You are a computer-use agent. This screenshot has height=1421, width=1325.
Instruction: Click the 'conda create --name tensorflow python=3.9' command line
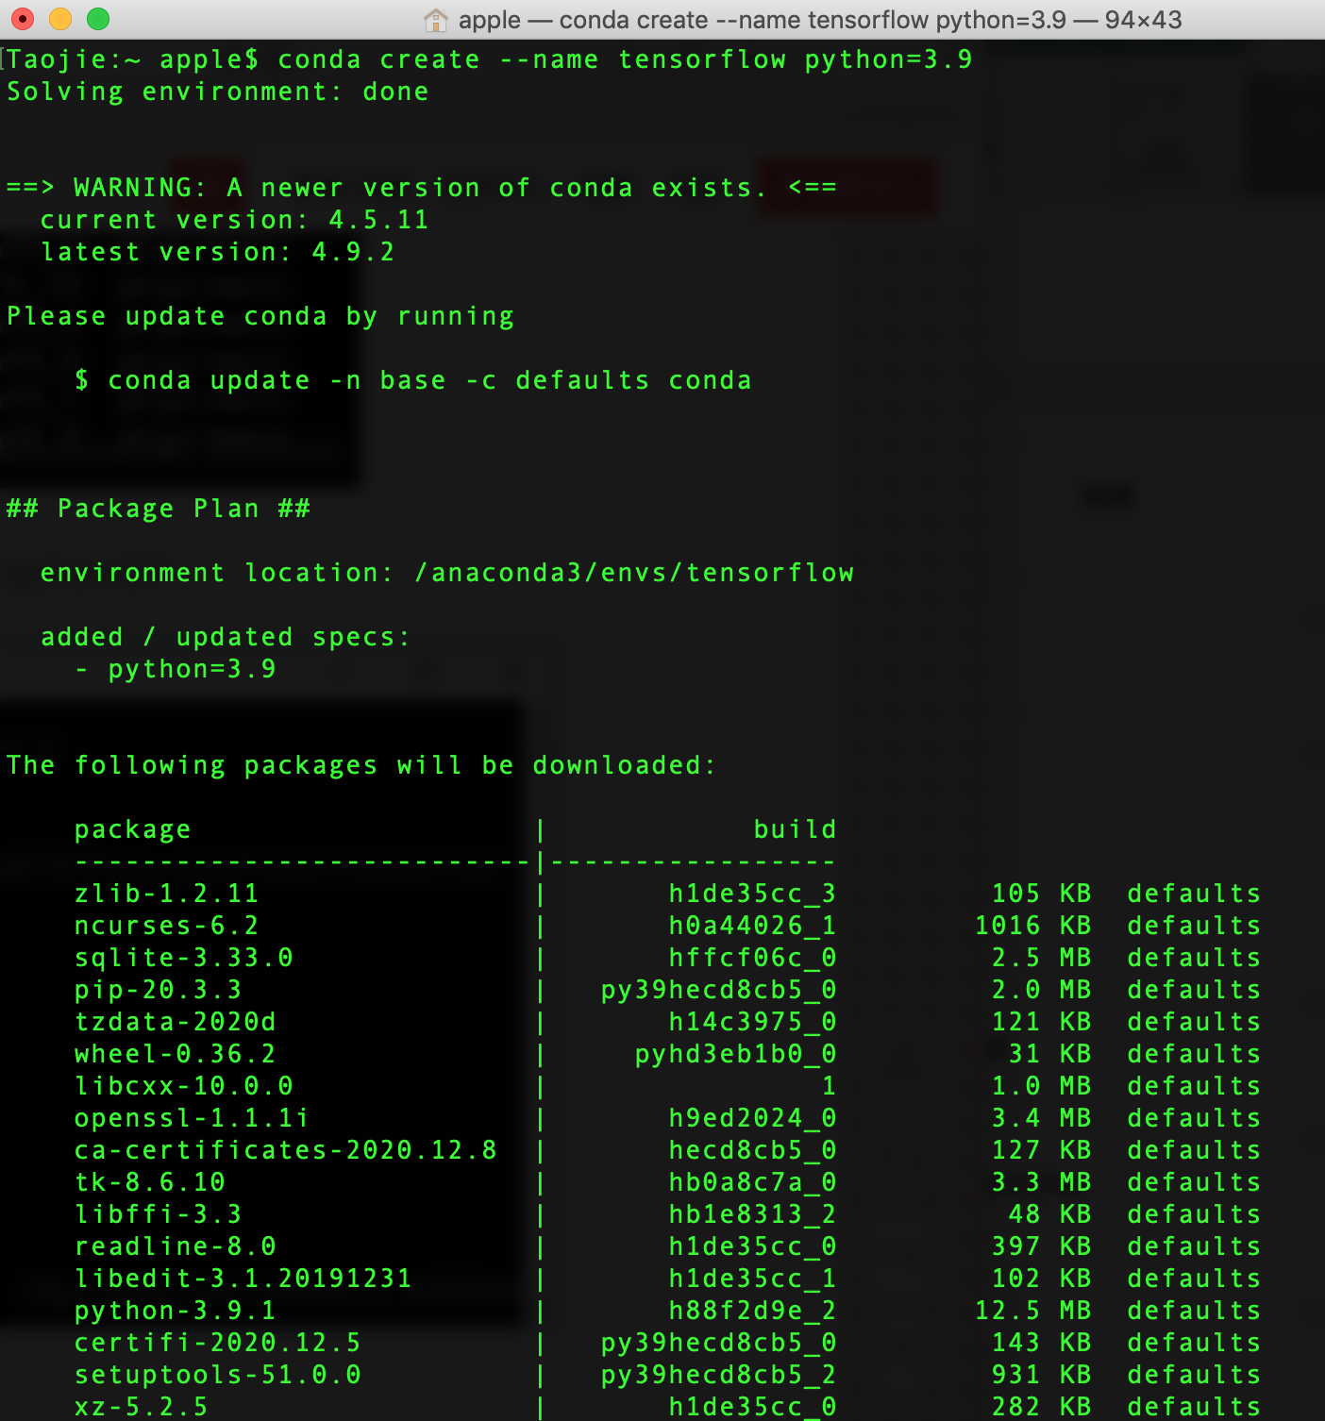[625, 59]
